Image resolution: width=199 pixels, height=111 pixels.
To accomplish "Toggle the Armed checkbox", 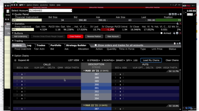I will point(161,33).
